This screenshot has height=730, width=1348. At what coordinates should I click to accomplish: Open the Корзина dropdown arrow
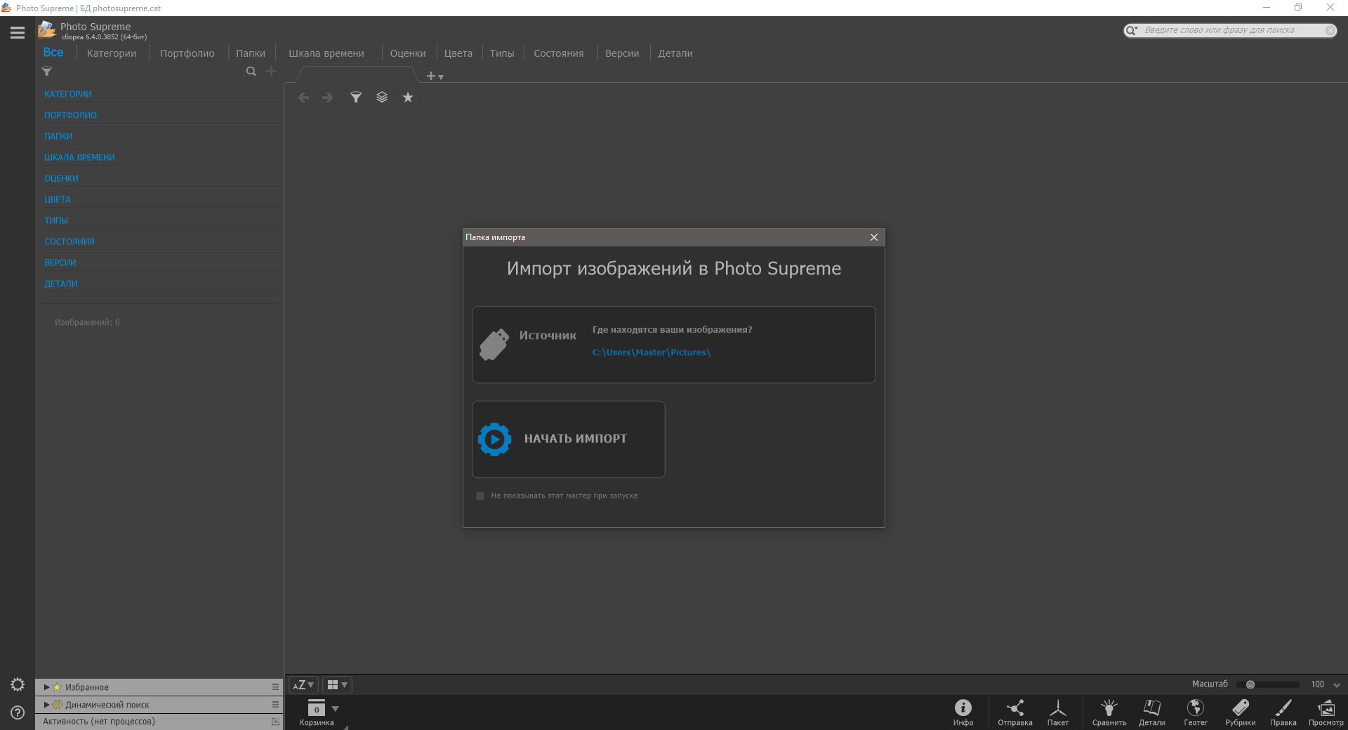pyautogui.click(x=336, y=709)
